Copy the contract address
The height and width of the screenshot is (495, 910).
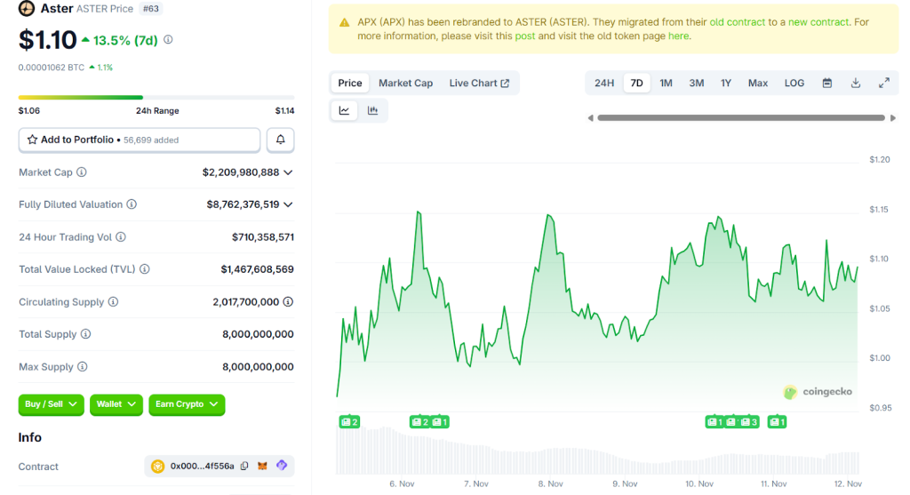pyautogui.click(x=244, y=467)
